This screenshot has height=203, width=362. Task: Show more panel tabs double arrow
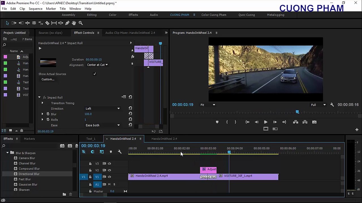click(x=166, y=33)
